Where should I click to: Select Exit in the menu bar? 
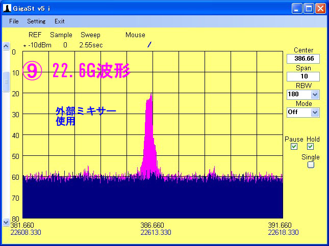(60, 21)
